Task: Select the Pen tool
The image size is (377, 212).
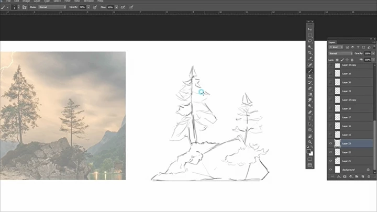Action: (310, 112)
